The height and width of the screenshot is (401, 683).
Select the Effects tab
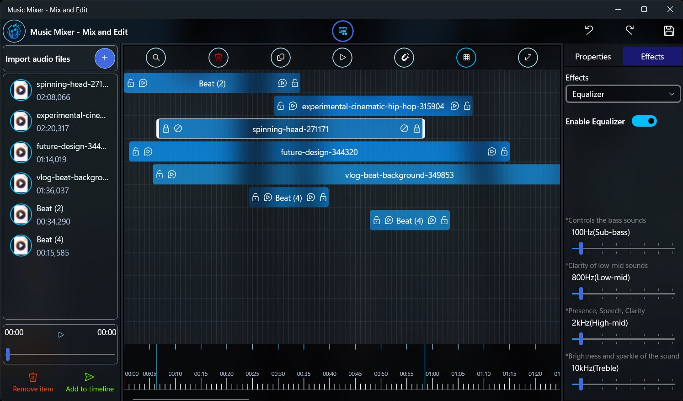click(x=652, y=56)
